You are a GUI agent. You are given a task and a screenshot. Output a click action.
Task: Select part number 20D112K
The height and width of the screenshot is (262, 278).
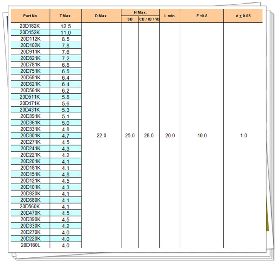coord(31,39)
